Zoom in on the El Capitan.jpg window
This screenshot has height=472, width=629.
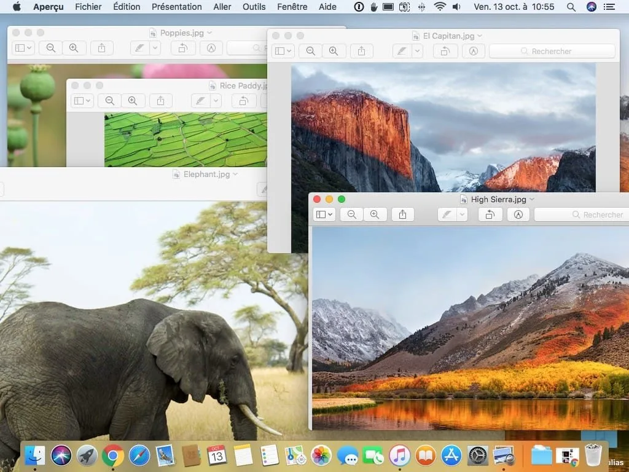click(x=334, y=51)
